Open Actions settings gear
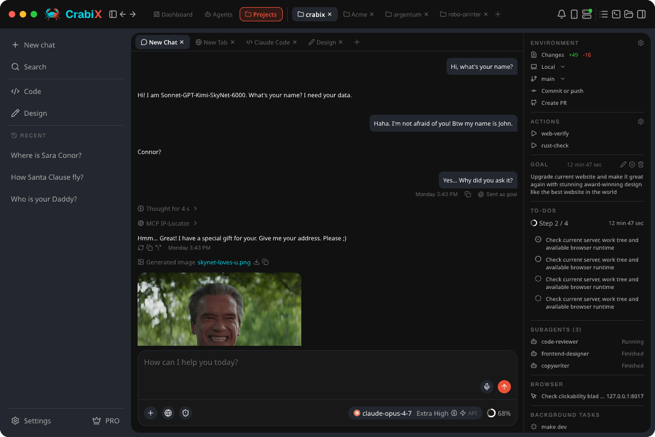The width and height of the screenshot is (655, 437). [x=641, y=121]
